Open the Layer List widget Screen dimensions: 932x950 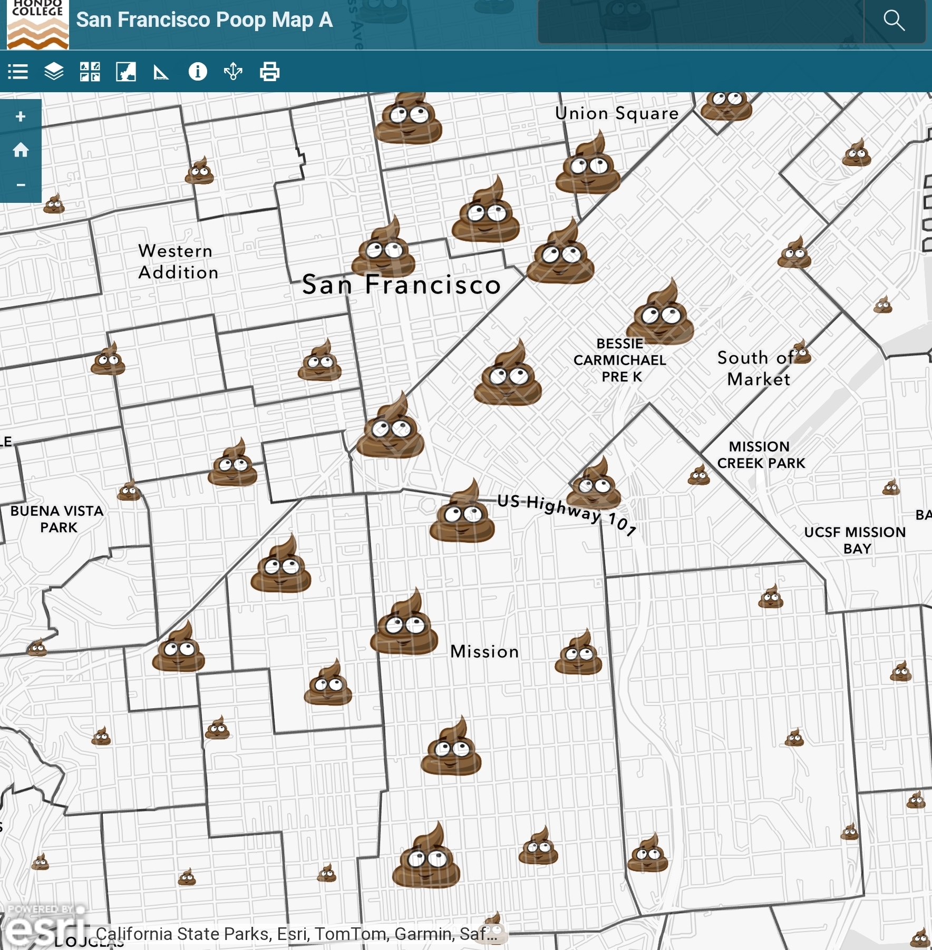point(54,72)
